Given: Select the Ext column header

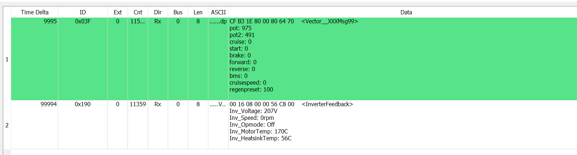Looking at the screenshot, I should tap(117, 12).
